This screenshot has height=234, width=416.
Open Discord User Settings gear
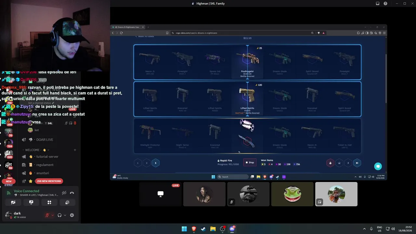(72, 215)
